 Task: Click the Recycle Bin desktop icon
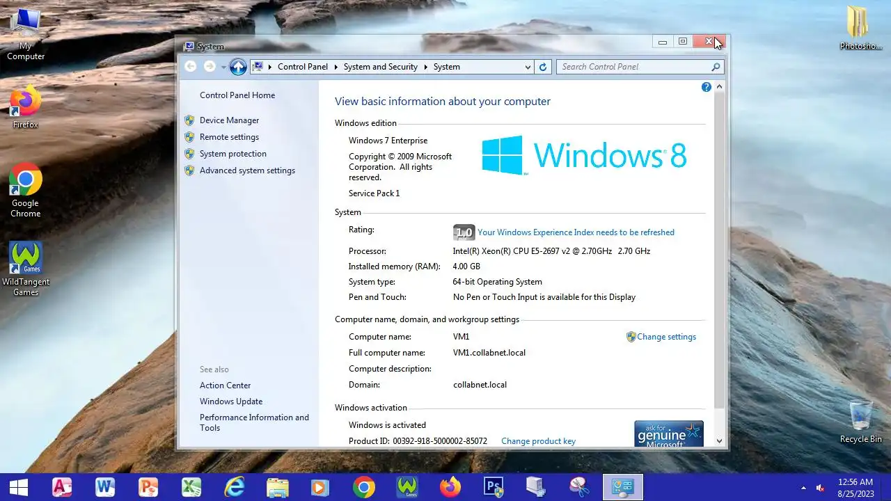click(x=861, y=421)
